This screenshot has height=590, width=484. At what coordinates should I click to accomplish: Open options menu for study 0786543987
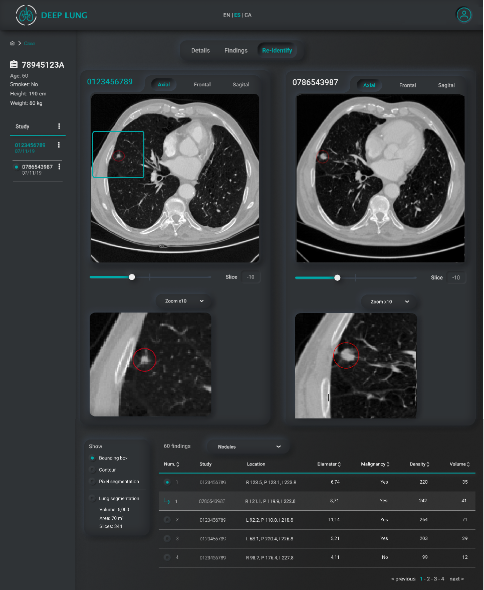59,167
